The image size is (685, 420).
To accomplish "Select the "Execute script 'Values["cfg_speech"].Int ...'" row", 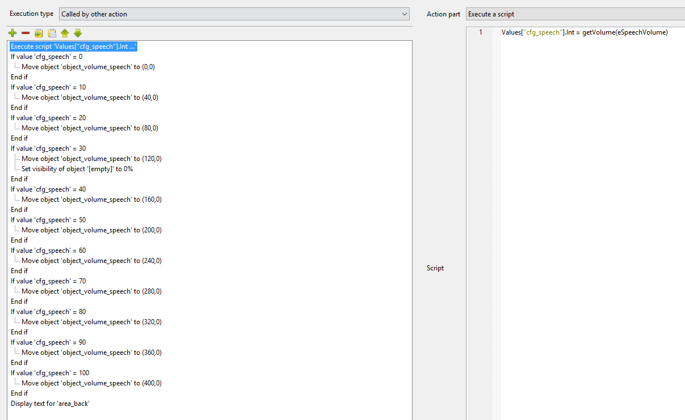I will (74, 46).
